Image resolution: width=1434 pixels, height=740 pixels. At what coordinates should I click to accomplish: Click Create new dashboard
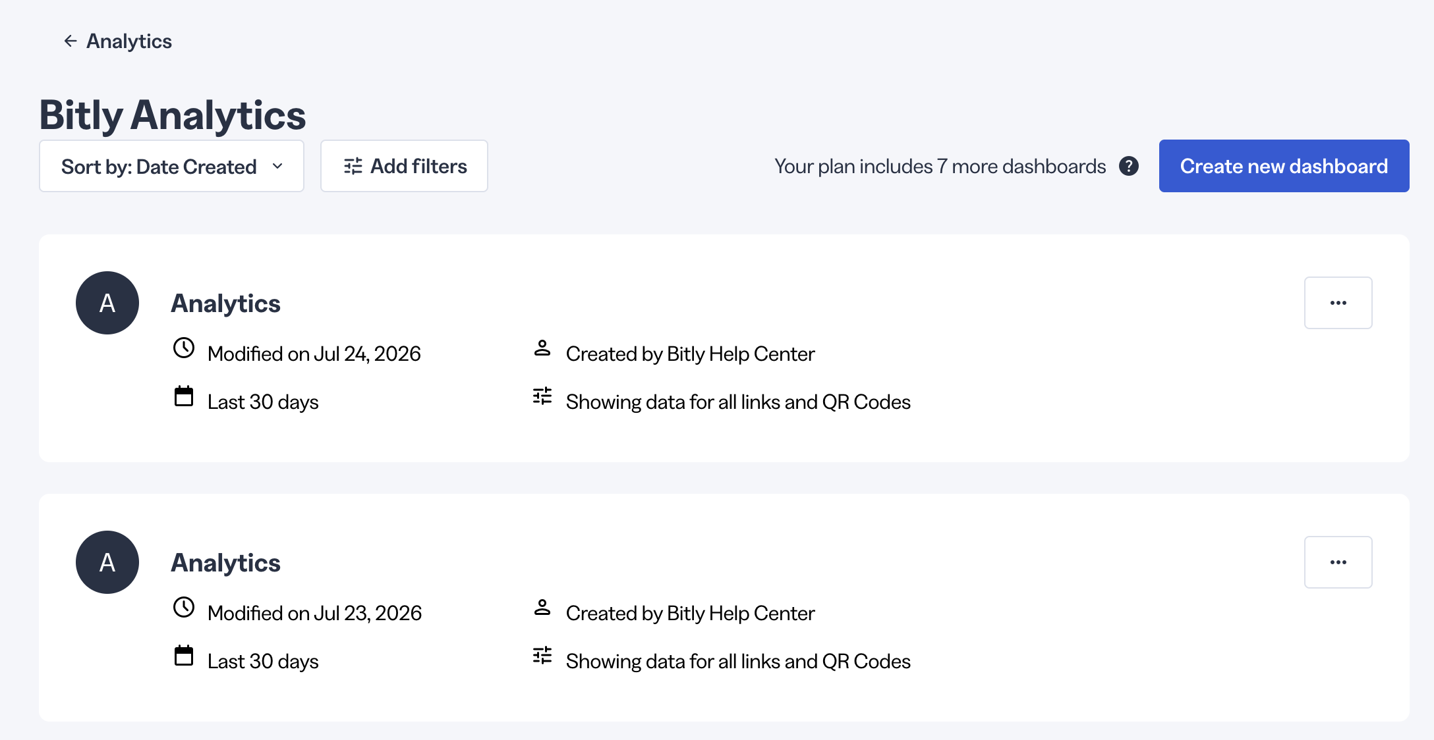pyautogui.click(x=1284, y=166)
